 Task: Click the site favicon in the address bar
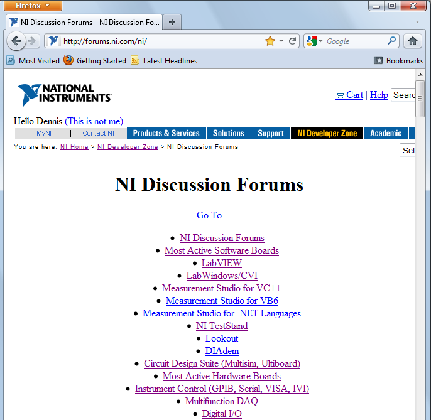[53, 41]
